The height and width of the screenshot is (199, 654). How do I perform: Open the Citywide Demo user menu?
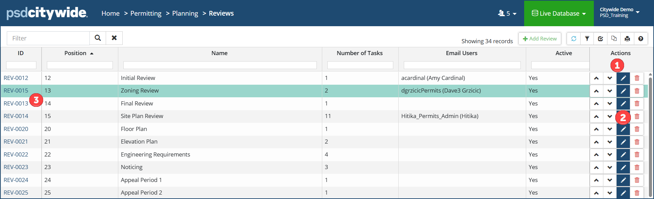point(619,13)
